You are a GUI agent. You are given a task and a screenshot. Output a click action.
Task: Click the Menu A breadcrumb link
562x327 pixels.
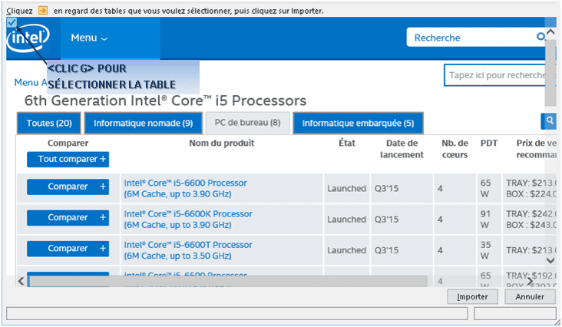tap(31, 82)
